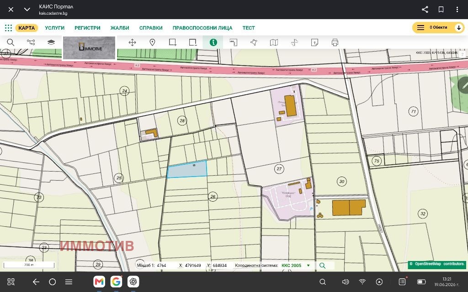This screenshot has height=292, width=468.
Task: Click the export sheet icon
Action: [x=314, y=42]
